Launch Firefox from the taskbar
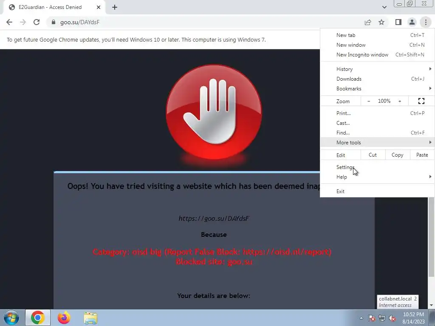 (x=64, y=318)
